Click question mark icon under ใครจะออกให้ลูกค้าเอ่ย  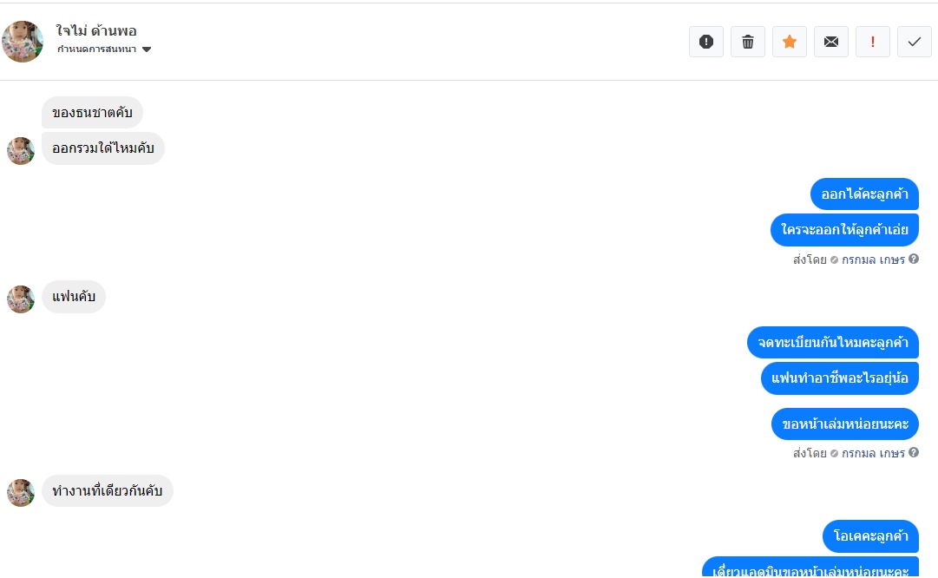click(x=914, y=259)
